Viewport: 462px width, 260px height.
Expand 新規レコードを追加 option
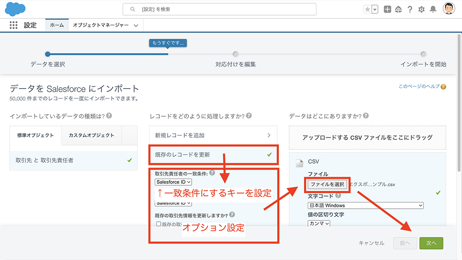point(213,135)
